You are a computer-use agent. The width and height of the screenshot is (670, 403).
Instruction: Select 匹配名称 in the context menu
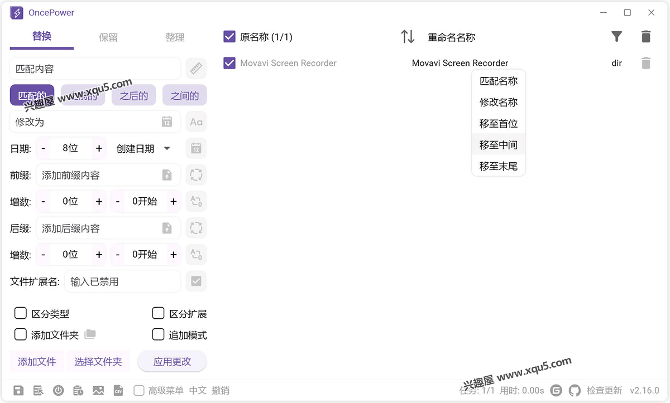click(499, 81)
